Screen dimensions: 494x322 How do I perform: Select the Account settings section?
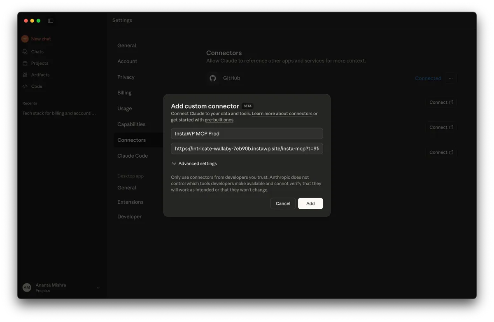tap(127, 61)
